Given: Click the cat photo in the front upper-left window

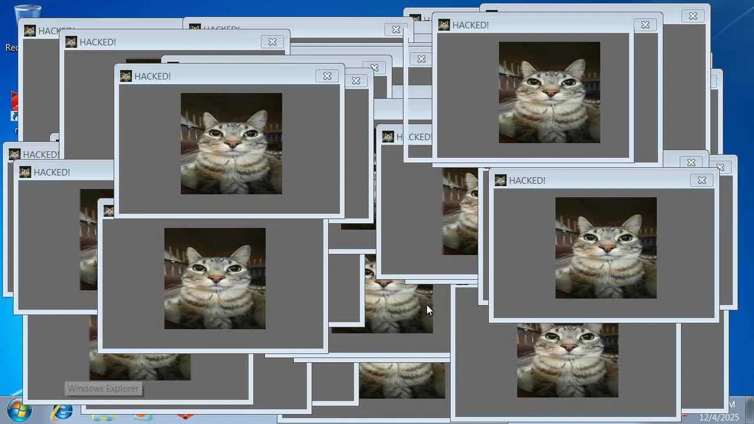Looking at the screenshot, I should pos(232,144).
